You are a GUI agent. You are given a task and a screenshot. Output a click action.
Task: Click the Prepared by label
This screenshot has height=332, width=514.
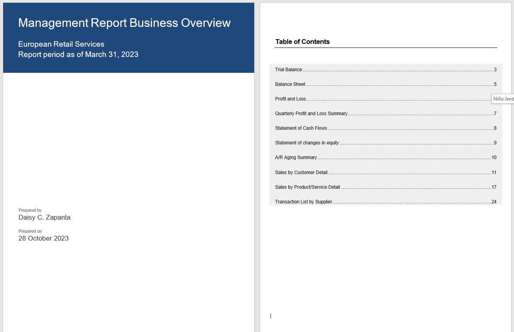[30, 210]
